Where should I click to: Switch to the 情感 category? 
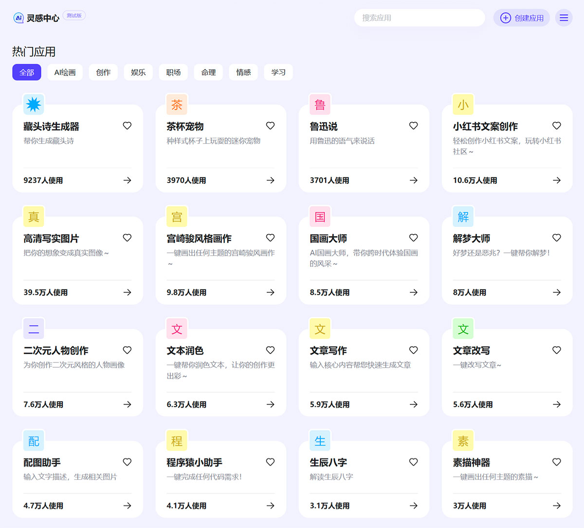pos(243,72)
